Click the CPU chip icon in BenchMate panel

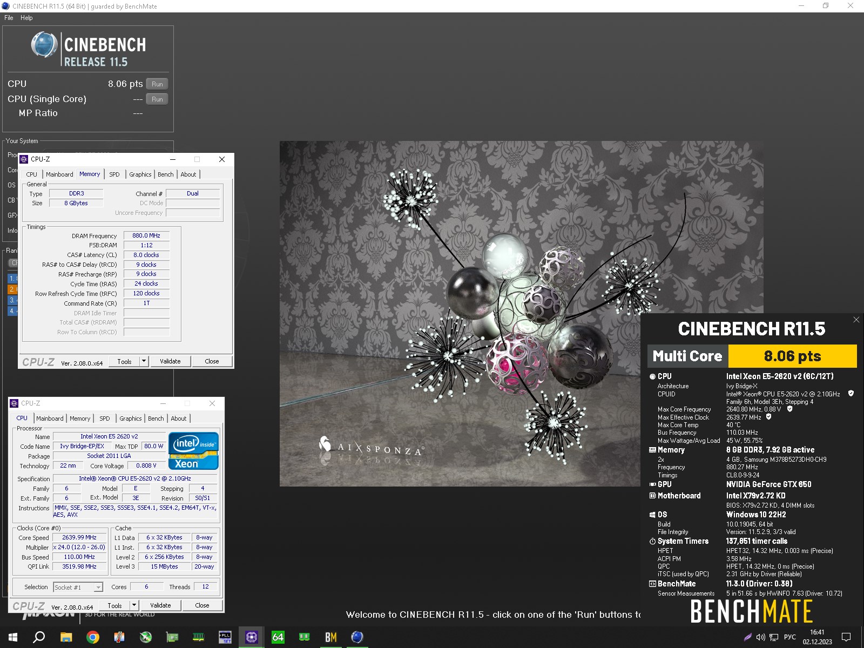pyautogui.click(x=652, y=376)
